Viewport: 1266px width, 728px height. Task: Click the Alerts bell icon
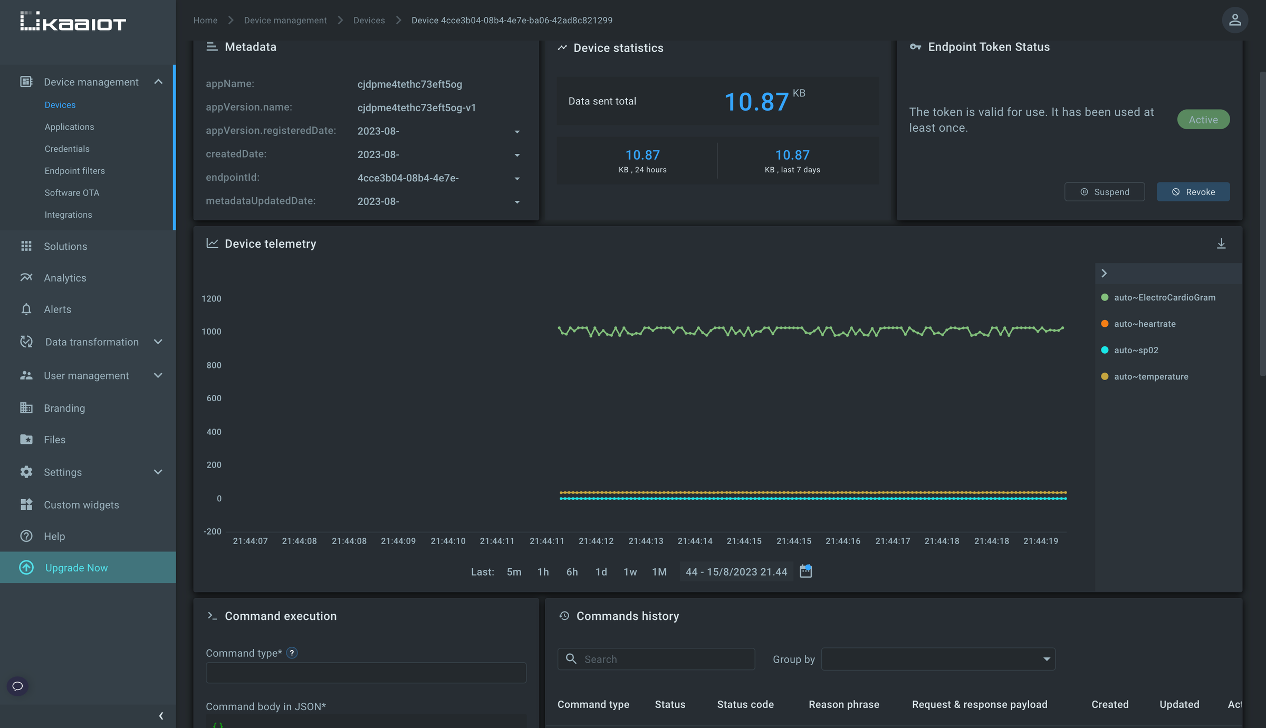point(26,309)
